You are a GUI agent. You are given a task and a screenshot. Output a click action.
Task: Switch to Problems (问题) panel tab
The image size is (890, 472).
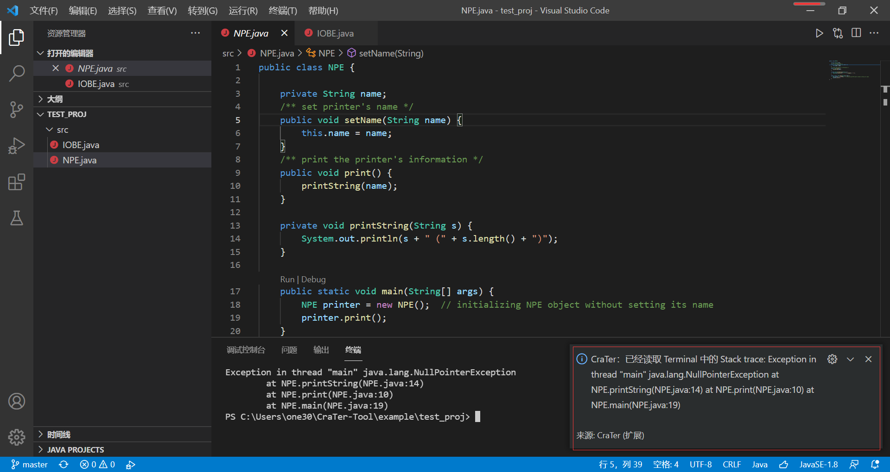pyautogui.click(x=289, y=350)
